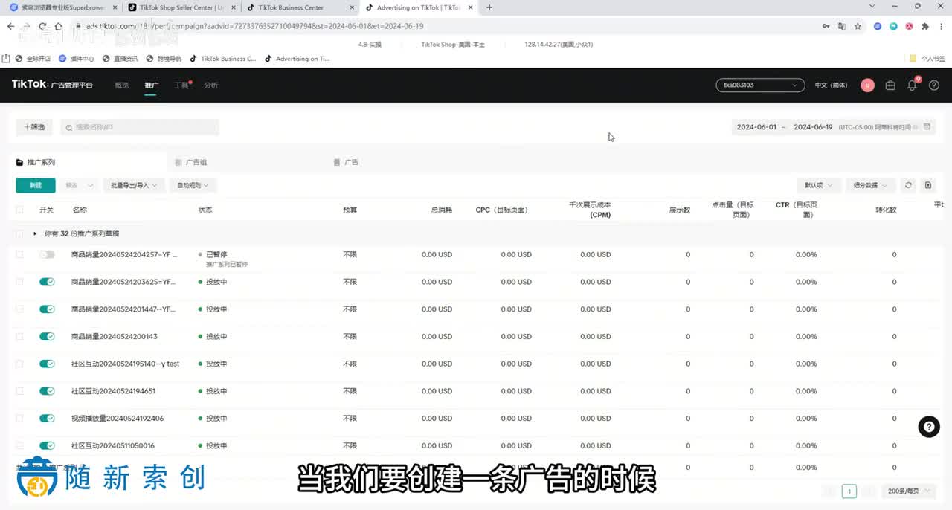Expand the 32 份推广系列草稿 drafts row
This screenshot has height=510, width=952.
pyautogui.click(x=35, y=233)
